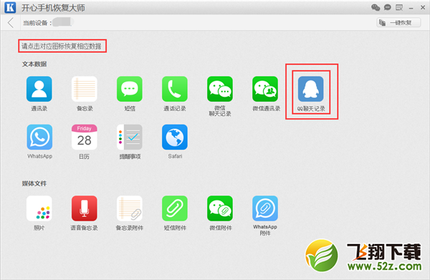
Task: Open the 微信附件 WeChat attachment icon
Action: (x=220, y=208)
